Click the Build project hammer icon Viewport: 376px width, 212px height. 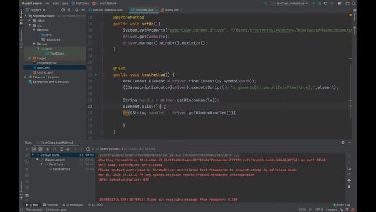266,4
